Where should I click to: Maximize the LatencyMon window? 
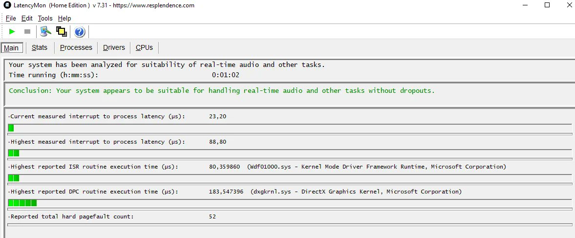[x=547, y=5]
